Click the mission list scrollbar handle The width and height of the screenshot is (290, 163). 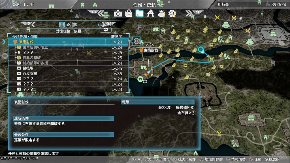[129, 44]
